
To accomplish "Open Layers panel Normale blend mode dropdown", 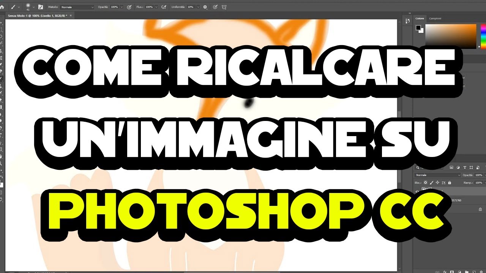I will (437, 175).
